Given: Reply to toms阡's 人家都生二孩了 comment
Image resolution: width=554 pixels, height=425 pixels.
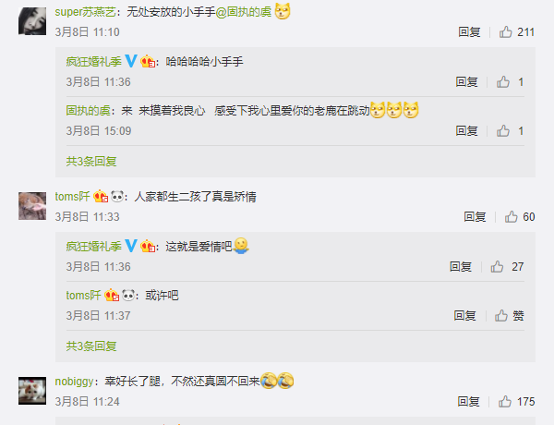Looking at the screenshot, I should (475, 217).
